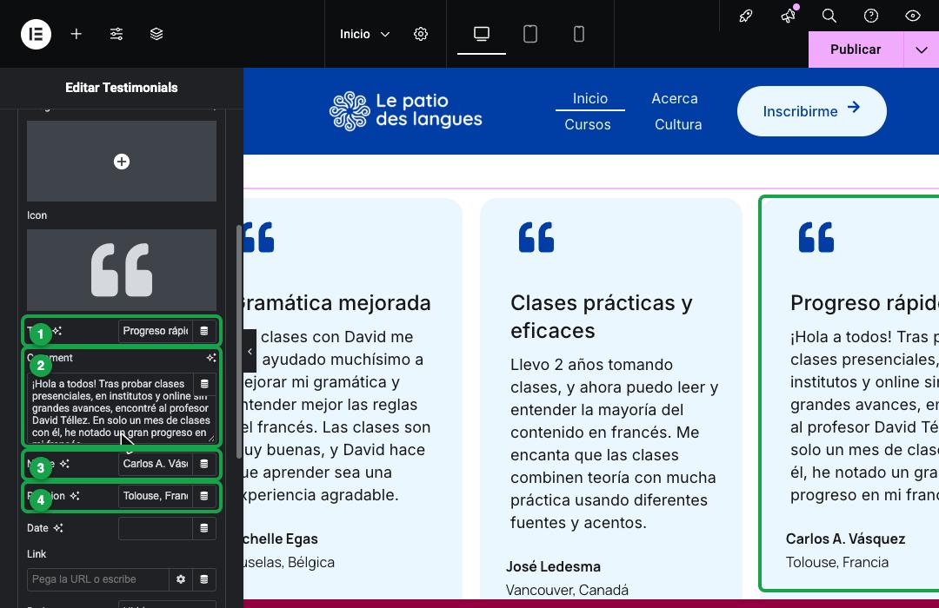Open the help question mark icon
939x608 pixels.
(871, 16)
